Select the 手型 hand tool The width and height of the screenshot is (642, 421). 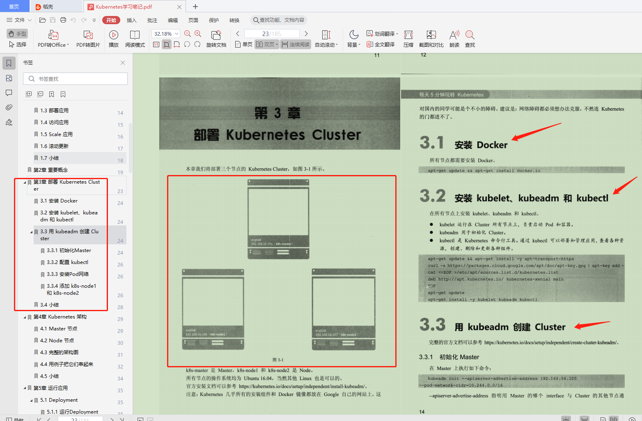(17, 34)
